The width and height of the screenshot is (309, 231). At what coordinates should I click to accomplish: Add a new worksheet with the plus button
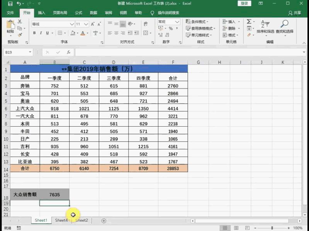coord(104,221)
